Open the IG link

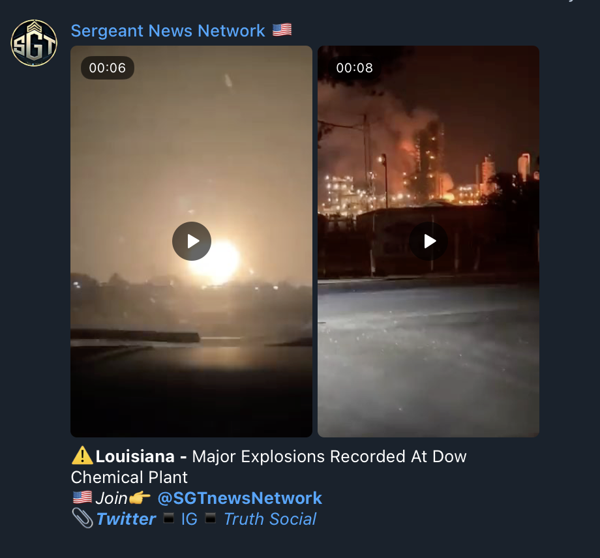point(189,519)
